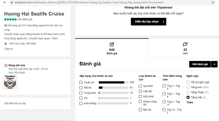
Task: Open Xem tất cả giờ link
Action: tap(17, 73)
